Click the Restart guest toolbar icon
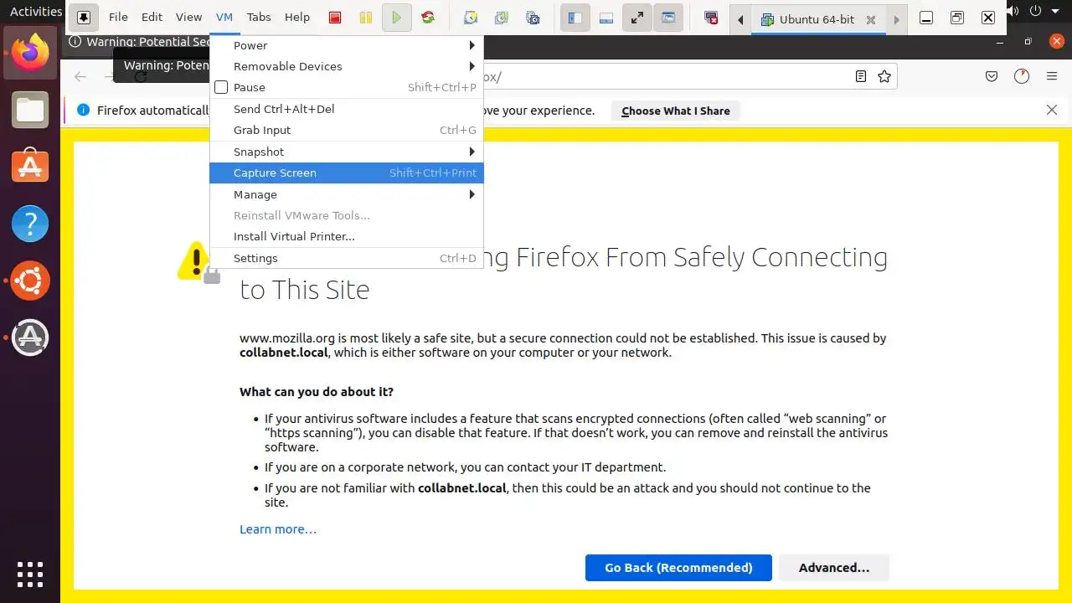Viewport: 1072px width, 603px height. coord(428,18)
